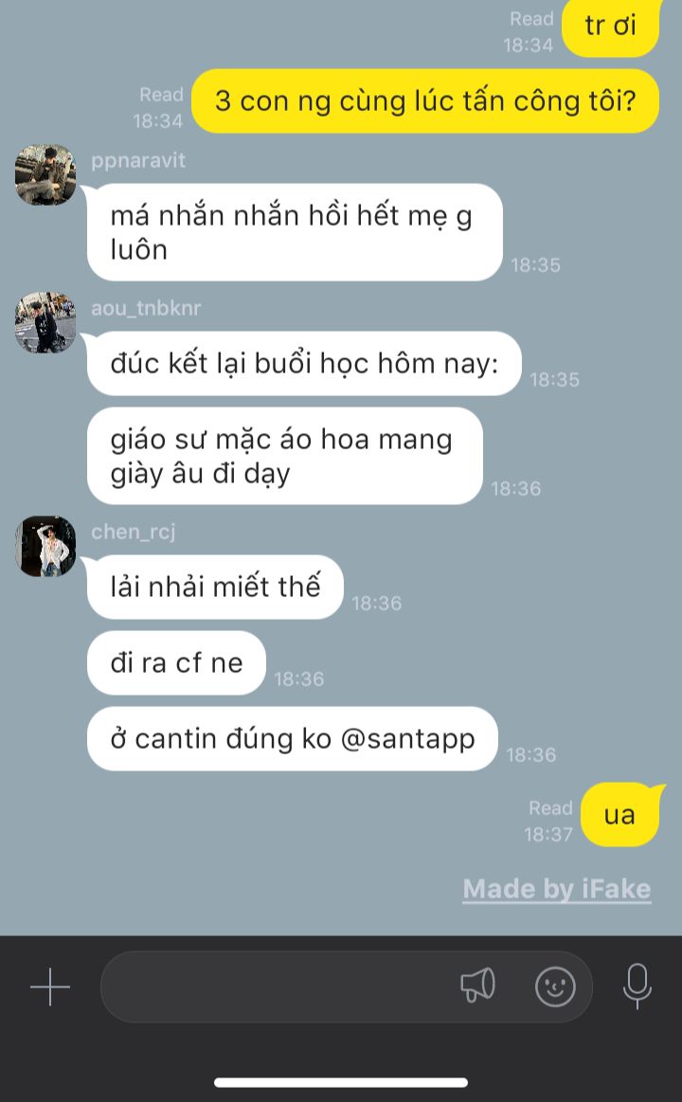Tap the @santapp mention message
The image size is (682, 1102).
tap(292, 739)
